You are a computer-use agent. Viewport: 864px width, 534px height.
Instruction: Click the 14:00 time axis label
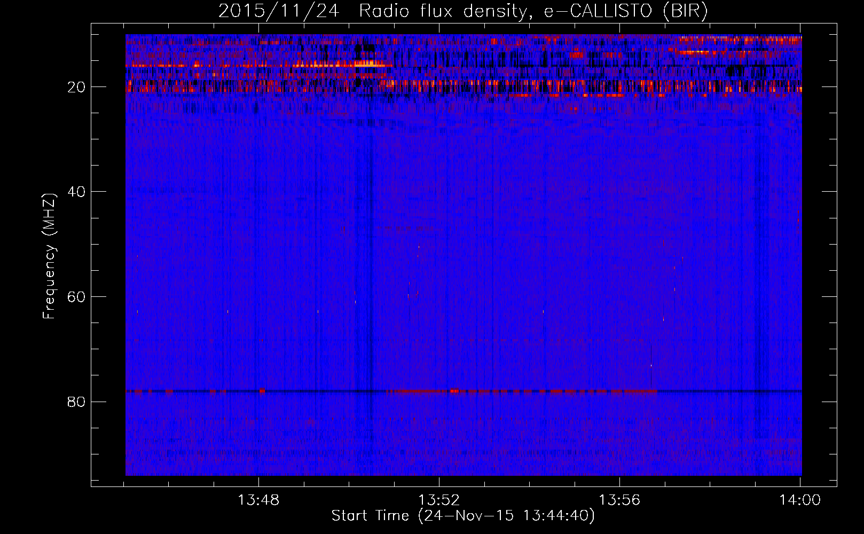tap(799, 500)
